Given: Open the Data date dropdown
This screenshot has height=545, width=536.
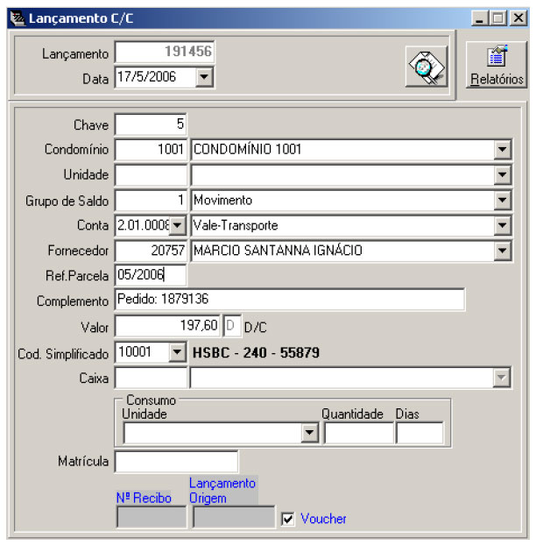Looking at the screenshot, I should tap(204, 77).
